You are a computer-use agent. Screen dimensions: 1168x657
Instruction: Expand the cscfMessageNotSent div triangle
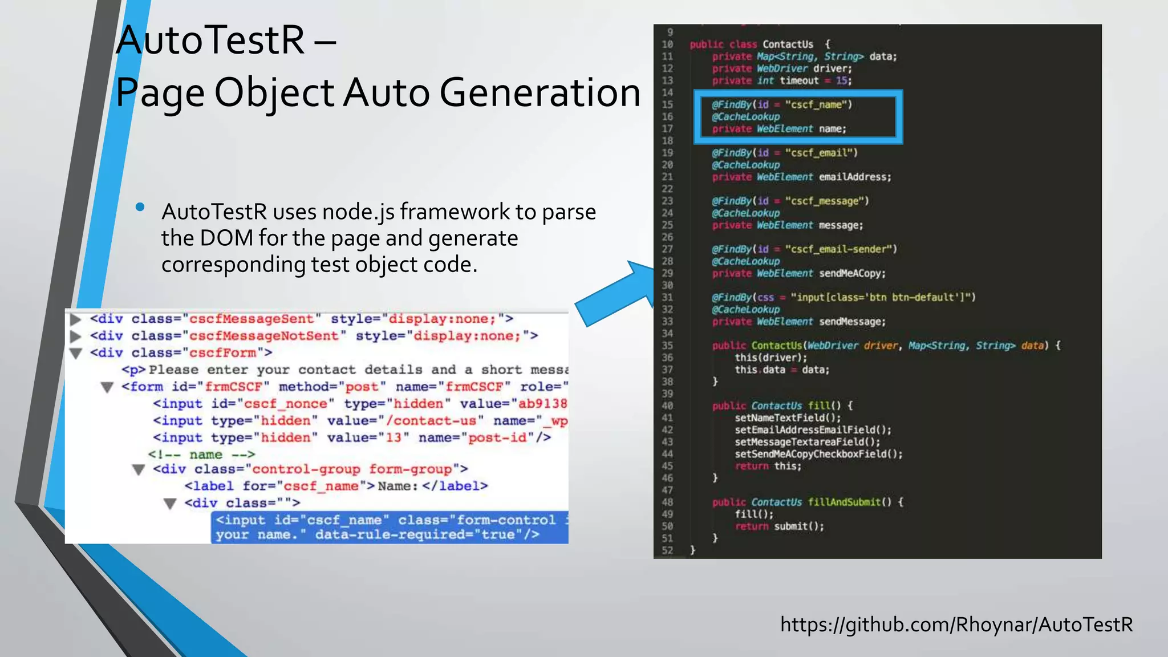pyautogui.click(x=75, y=336)
